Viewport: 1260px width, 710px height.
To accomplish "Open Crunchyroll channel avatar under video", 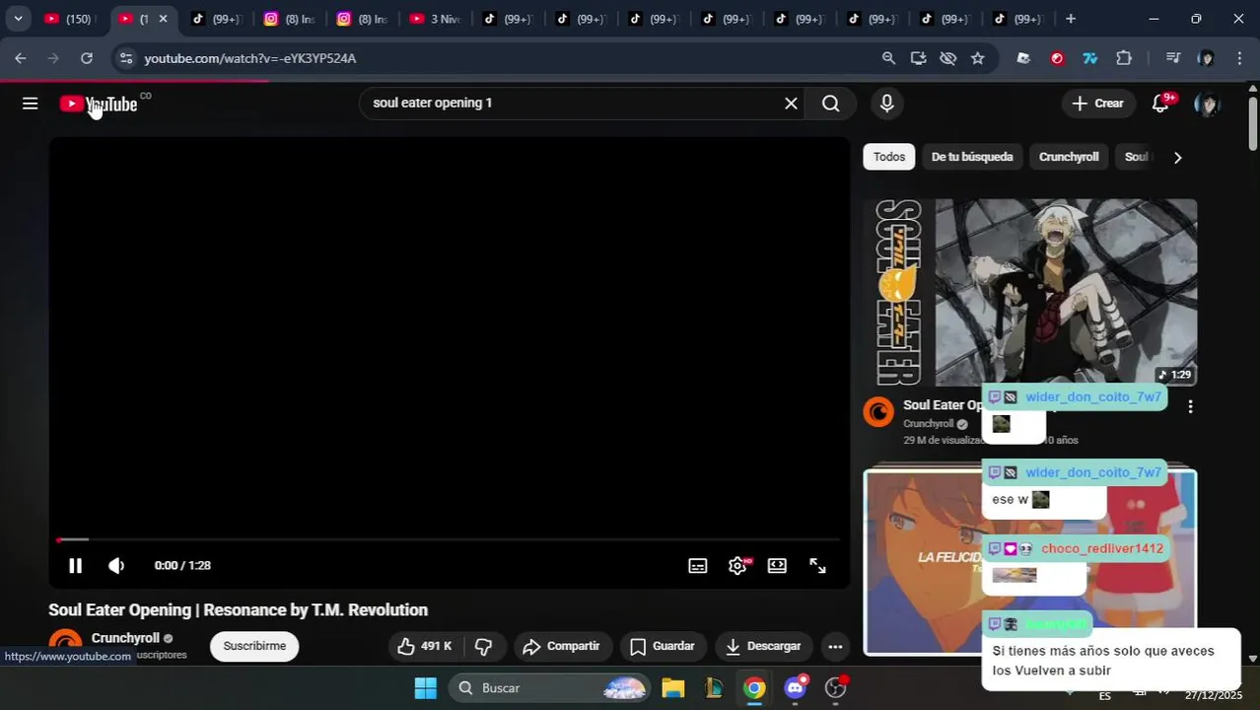I will [65, 643].
